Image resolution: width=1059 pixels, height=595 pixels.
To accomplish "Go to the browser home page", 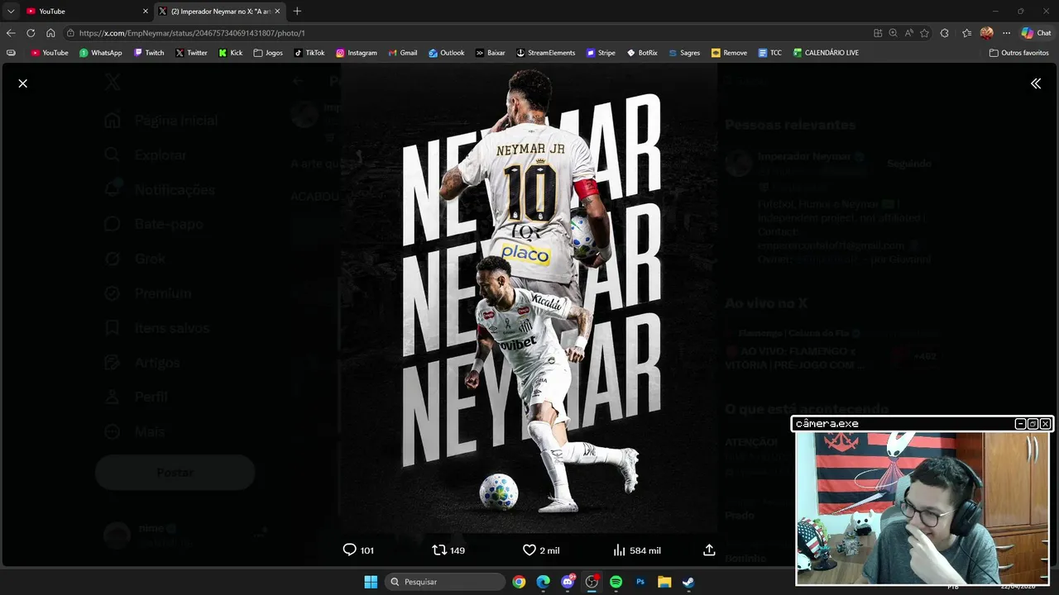I will (50, 33).
